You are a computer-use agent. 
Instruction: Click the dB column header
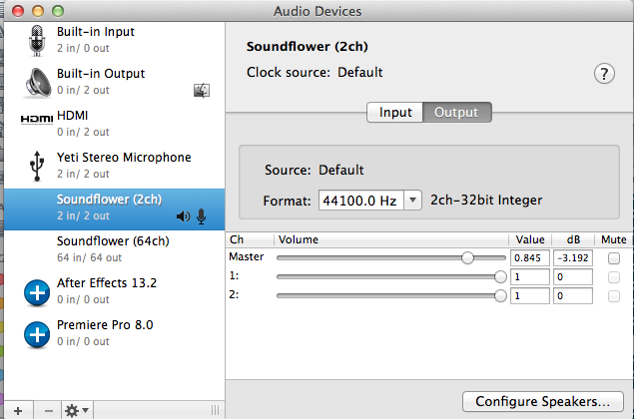pos(573,239)
